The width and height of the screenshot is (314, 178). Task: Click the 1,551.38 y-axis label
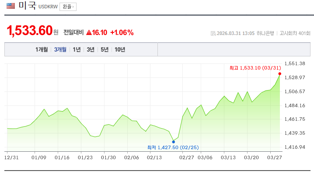pyautogui.click(x=295, y=64)
